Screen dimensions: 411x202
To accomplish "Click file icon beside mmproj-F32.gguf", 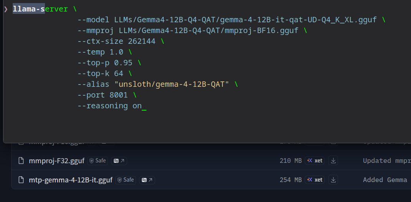I will [21, 161].
